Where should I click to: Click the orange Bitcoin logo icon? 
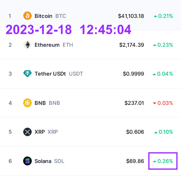(x=27, y=16)
